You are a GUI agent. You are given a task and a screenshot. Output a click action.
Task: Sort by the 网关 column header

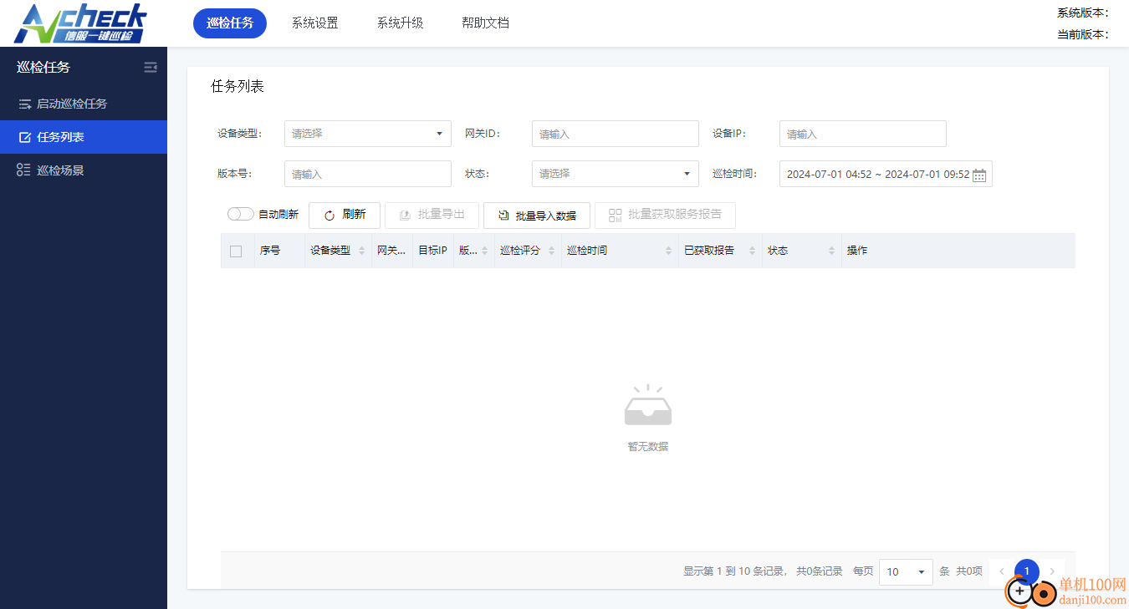coord(391,251)
